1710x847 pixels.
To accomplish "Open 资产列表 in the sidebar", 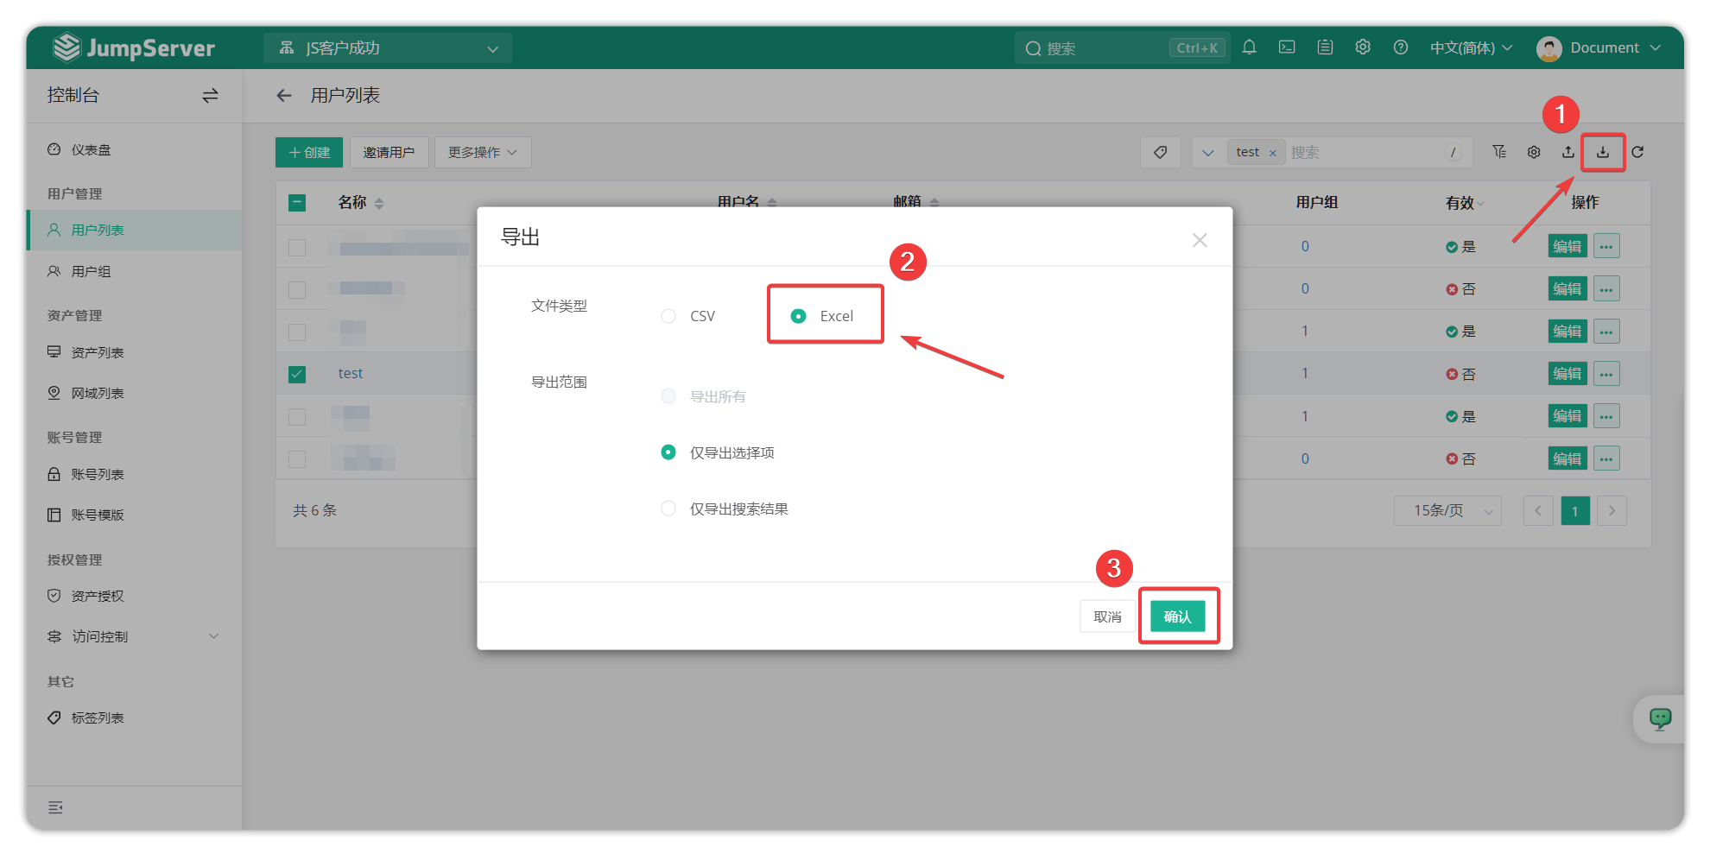I will [97, 352].
